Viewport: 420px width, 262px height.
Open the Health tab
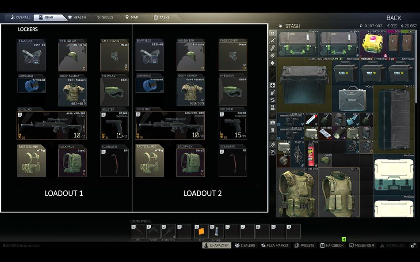77,17
